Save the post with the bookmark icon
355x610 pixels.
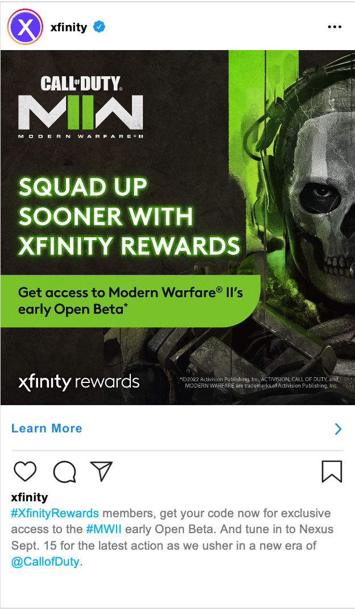(x=332, y=472)
